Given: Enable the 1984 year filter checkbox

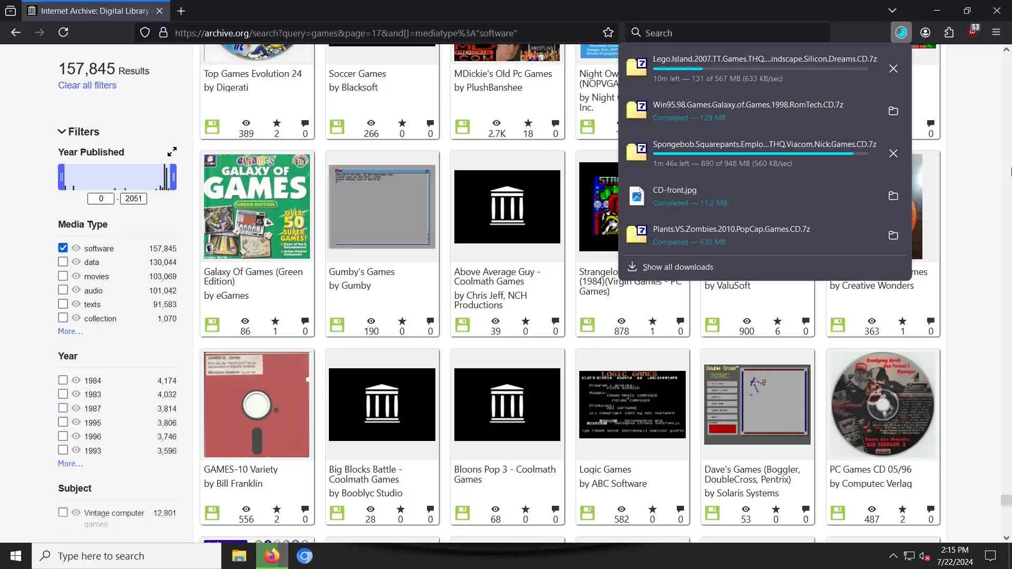Looking at the screenshot, I should tap(63, 380).
